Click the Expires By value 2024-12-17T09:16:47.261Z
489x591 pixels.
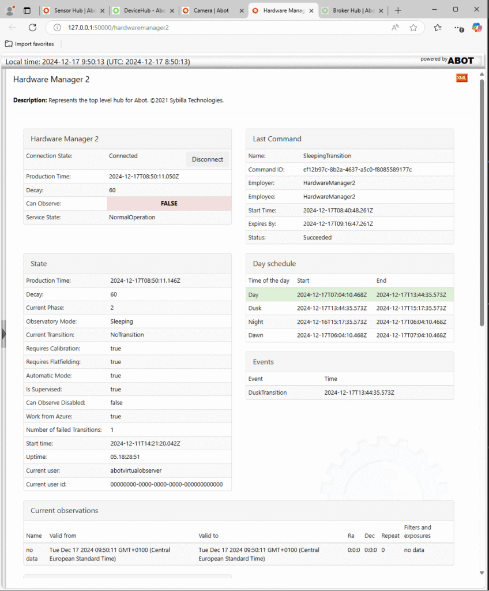tap(338, 224)
